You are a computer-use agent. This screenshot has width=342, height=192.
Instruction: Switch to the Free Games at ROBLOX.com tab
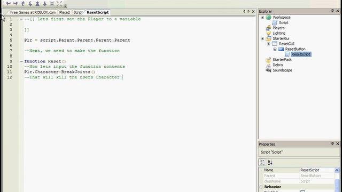(33, 12)
